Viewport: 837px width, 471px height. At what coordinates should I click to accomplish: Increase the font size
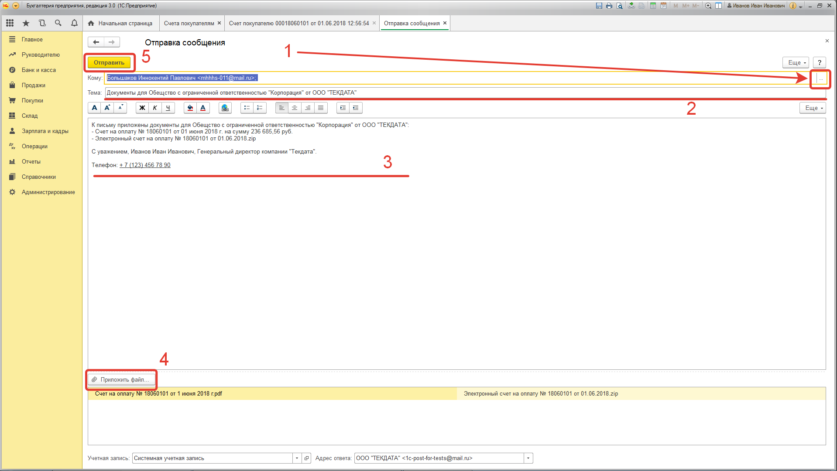[107, 108]
